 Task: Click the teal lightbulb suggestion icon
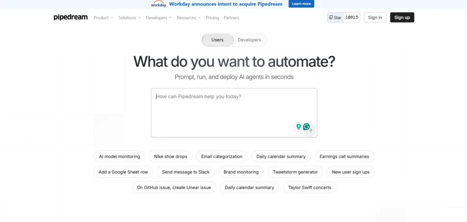point(299,127)
